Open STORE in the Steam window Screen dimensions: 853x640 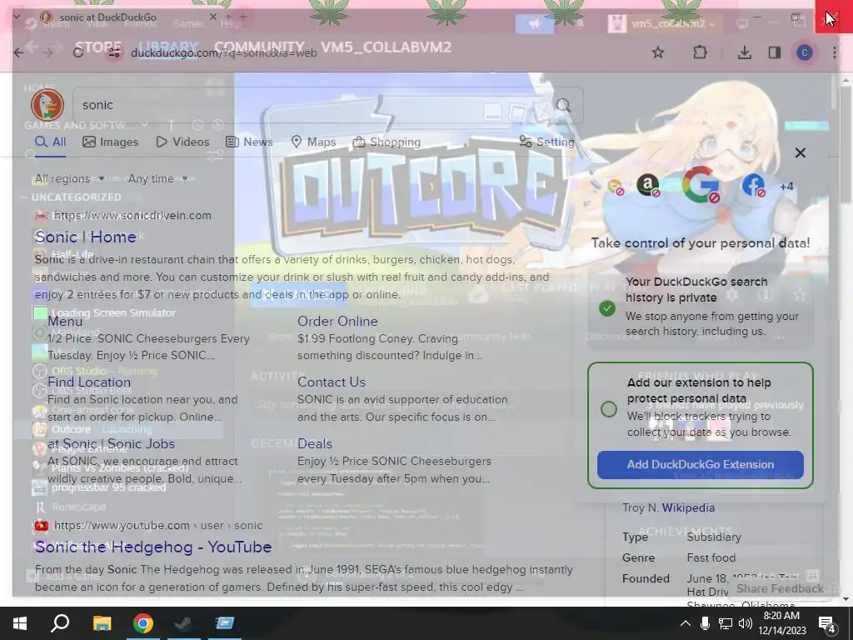pyautogui.click(x=98, y=47)
